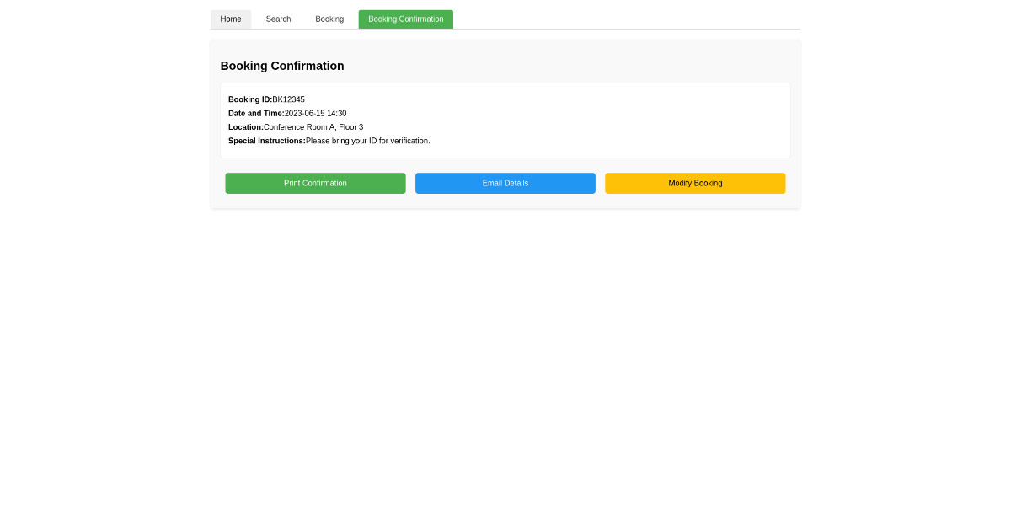Click the Print Confirmation button

click(315, 183)
